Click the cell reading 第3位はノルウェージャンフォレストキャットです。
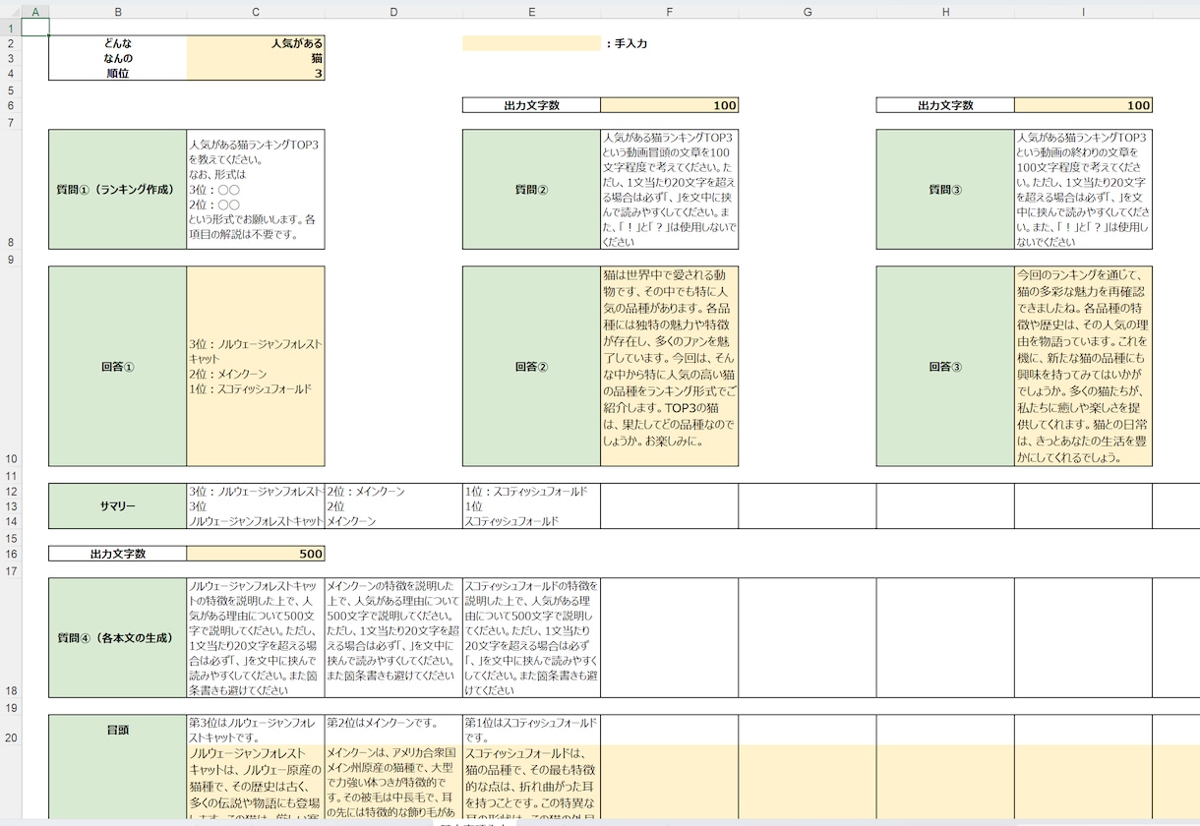Image resolution: width=1200 pixels, height=826 pixels. point(256,730)
